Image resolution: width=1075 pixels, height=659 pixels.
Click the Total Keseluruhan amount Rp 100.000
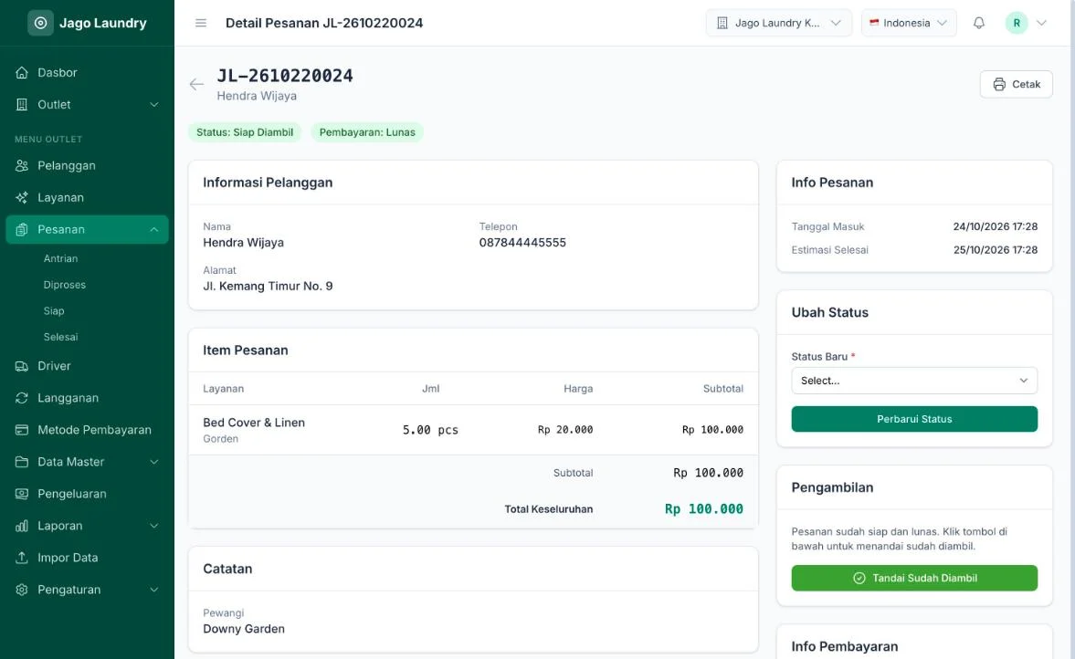tap(704, 509)
